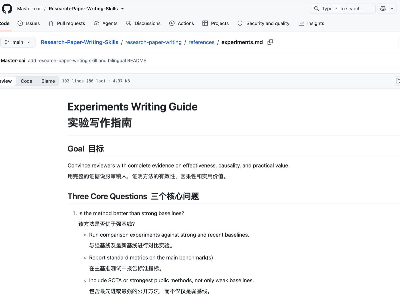Click the Issues circle icon
Screen dimensions: 400x297
[x=20, y=23]
